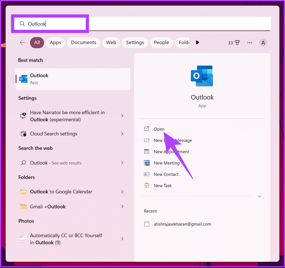Click the account avatar labeled A
The width and height of the screenshot is (285, 268).
point(263,43)
